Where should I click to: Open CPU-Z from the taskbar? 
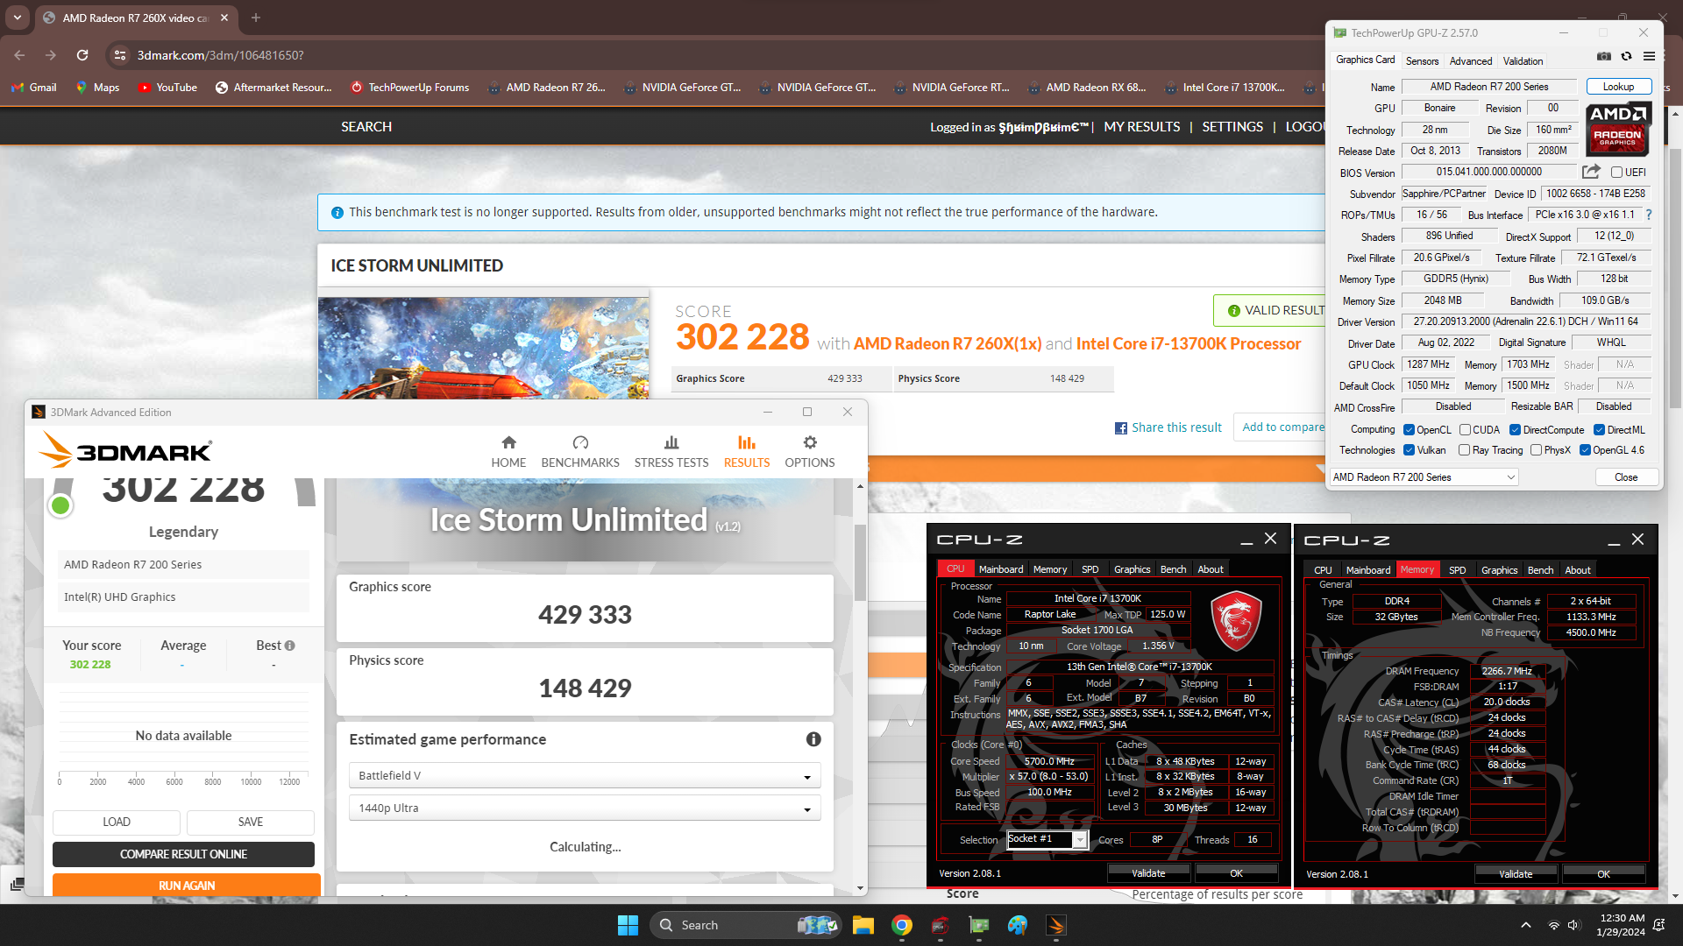pos(941,925)
